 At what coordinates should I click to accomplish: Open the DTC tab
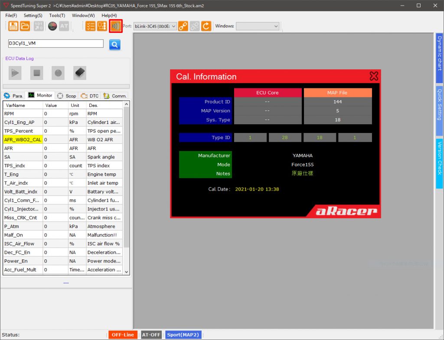tap(90, 96)
